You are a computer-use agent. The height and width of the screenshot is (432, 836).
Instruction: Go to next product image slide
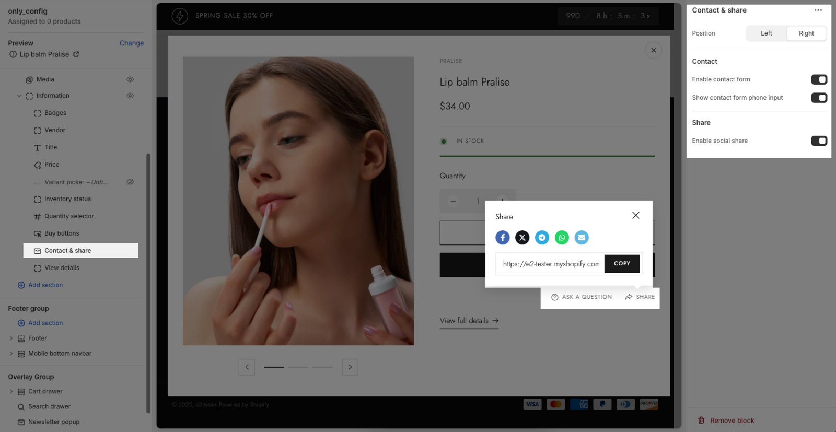[x=350, y=367]
